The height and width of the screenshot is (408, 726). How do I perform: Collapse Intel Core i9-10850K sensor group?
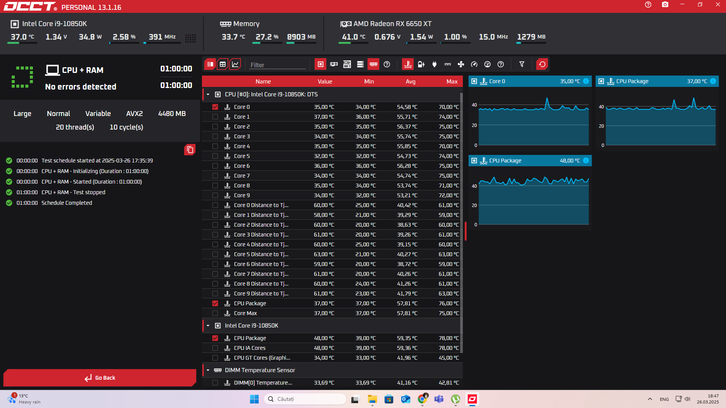click(x=208, y=326)
